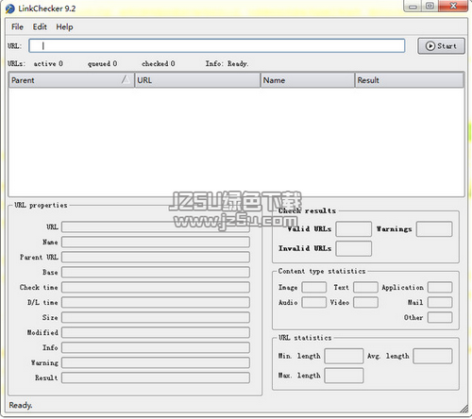The height and width of the screenshot is (419, 472).
Task: Click the 'checked 0' counter text
Action: click(159, 63)
